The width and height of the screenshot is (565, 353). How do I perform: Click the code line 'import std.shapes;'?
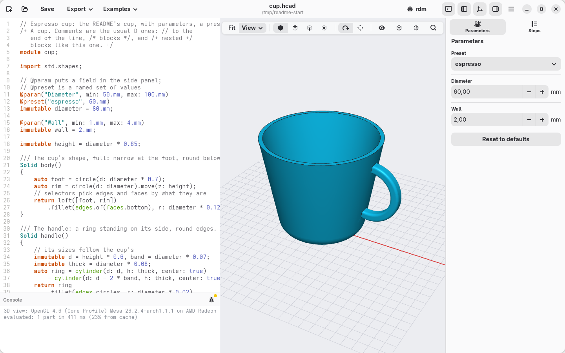point(51,66)
